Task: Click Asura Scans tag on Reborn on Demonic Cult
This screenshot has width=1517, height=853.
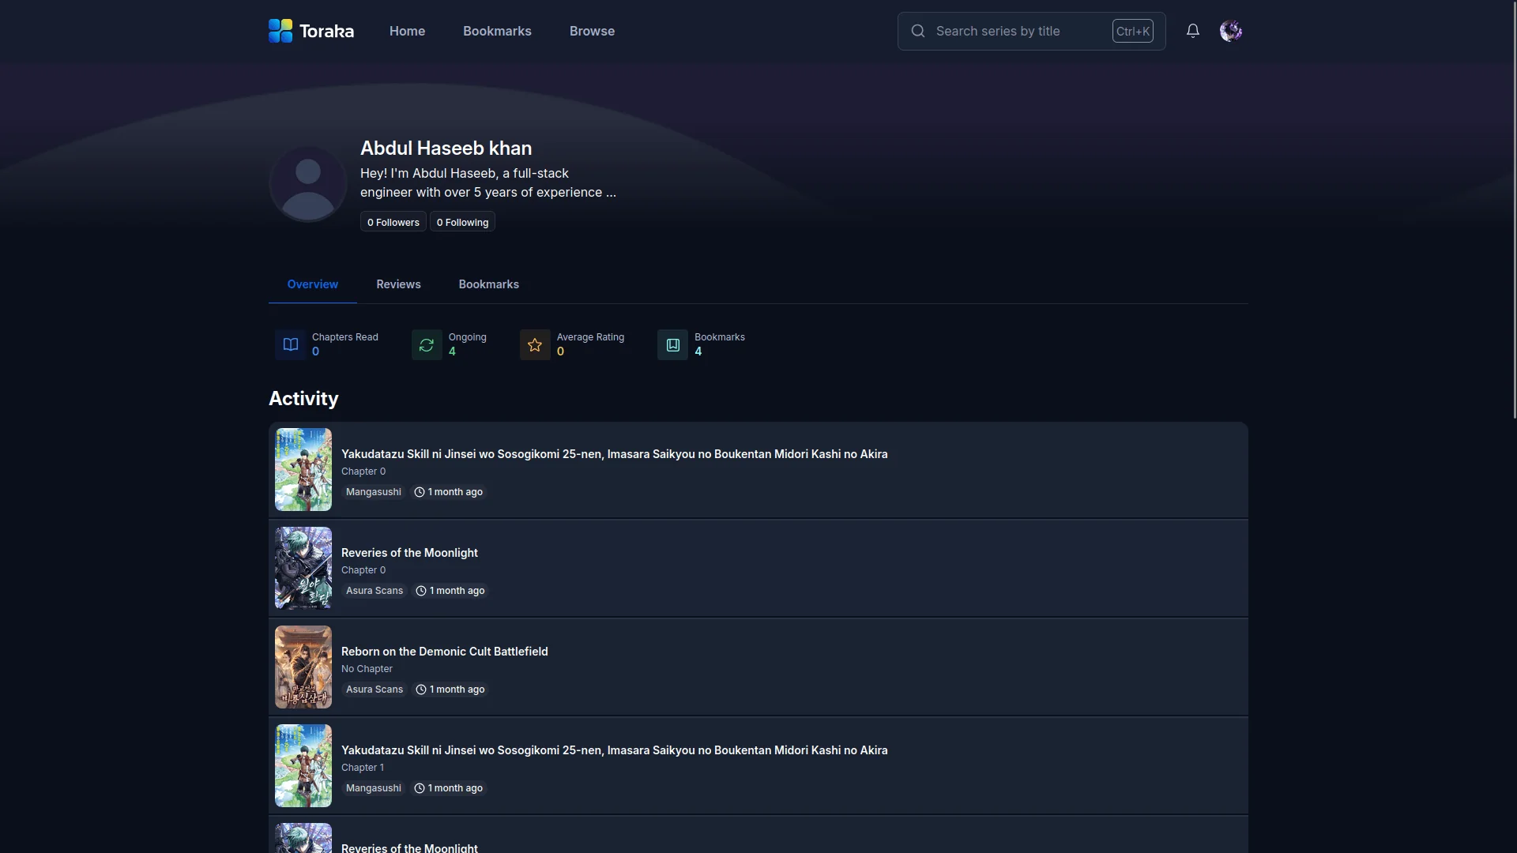Action: pyautogui.click(x=375, y=690)
